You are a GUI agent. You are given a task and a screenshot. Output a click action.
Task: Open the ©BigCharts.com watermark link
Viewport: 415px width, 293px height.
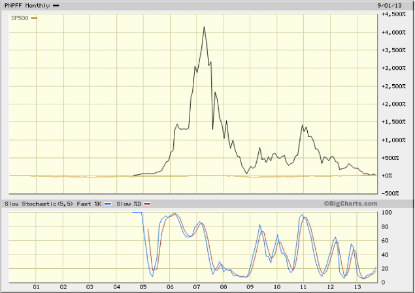tap(350, 204)
